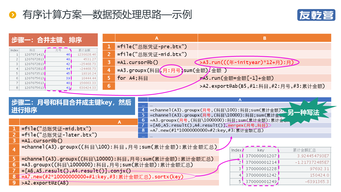Select the cell =file("总账凭证-pre.btx")
This screenshot has height=192, width=341.
pos(156,47)
